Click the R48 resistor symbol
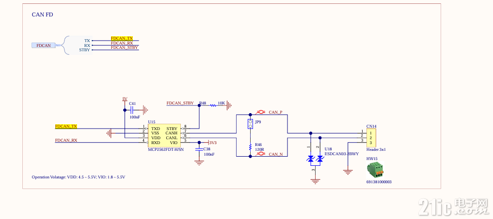493x219 pixels. coord(213,105)
